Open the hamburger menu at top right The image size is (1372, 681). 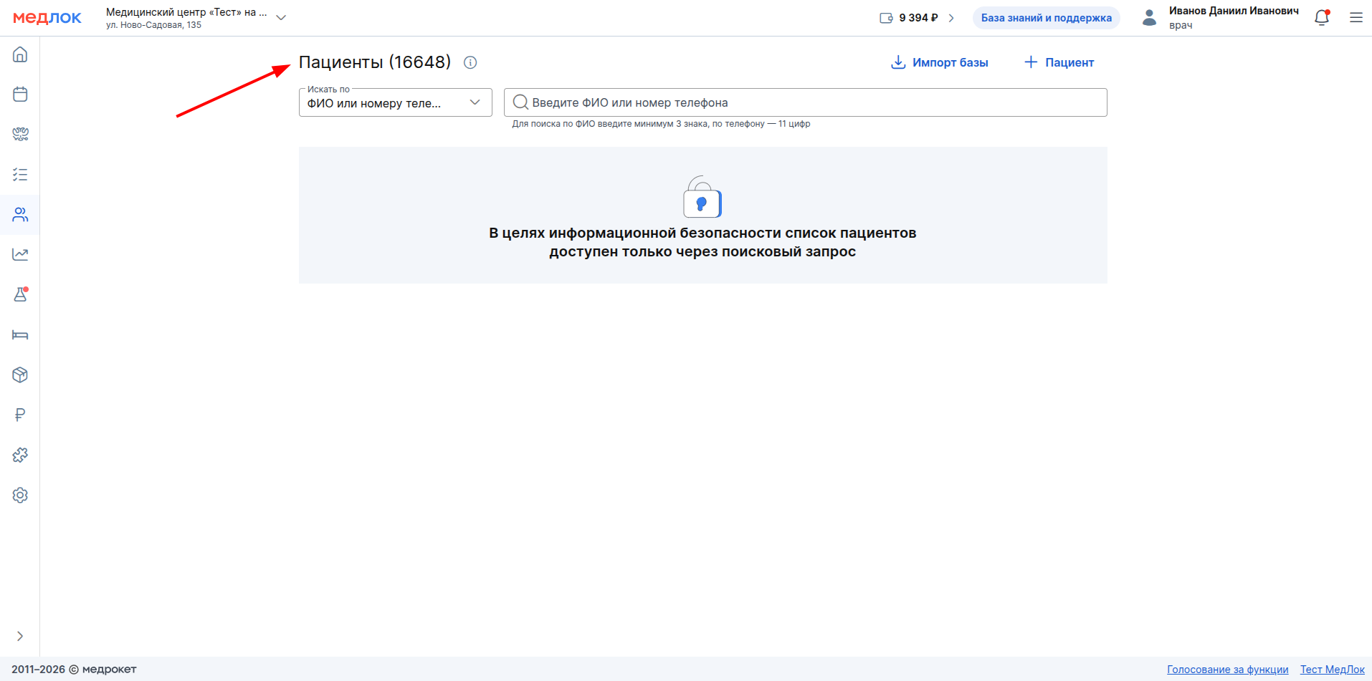(x=1356, y=18)
